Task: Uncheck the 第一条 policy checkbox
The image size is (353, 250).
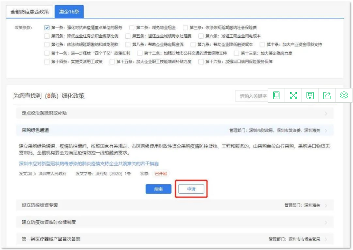Action: tap(47, 28)
